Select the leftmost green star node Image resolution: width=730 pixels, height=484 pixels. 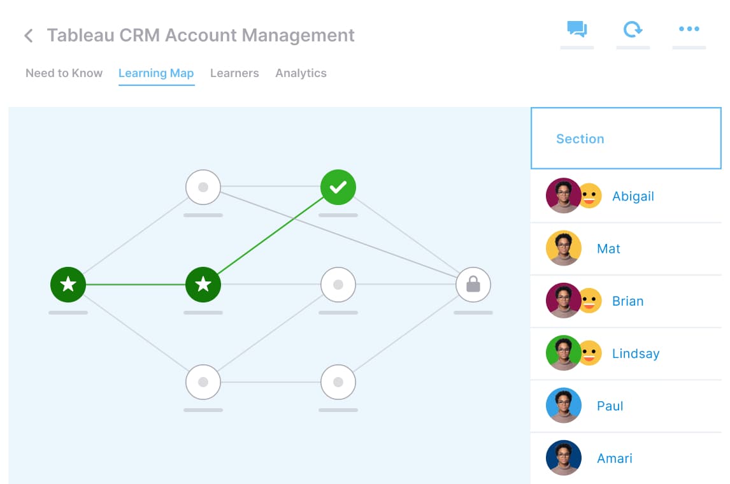pyautogui.click(x=68, y=285)
